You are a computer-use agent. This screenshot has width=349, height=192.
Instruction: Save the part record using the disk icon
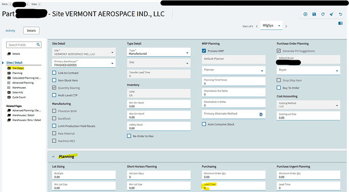[x=314, y=14]
